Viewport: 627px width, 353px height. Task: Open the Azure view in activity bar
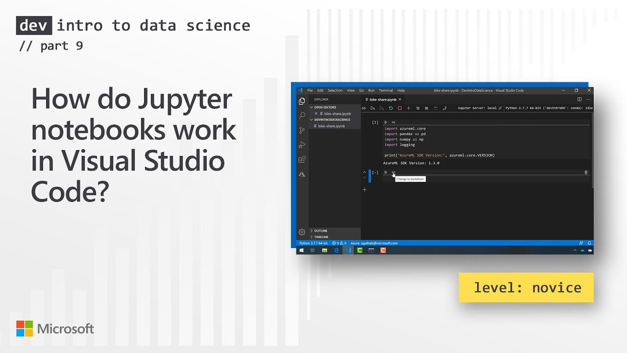click(302, 174)
